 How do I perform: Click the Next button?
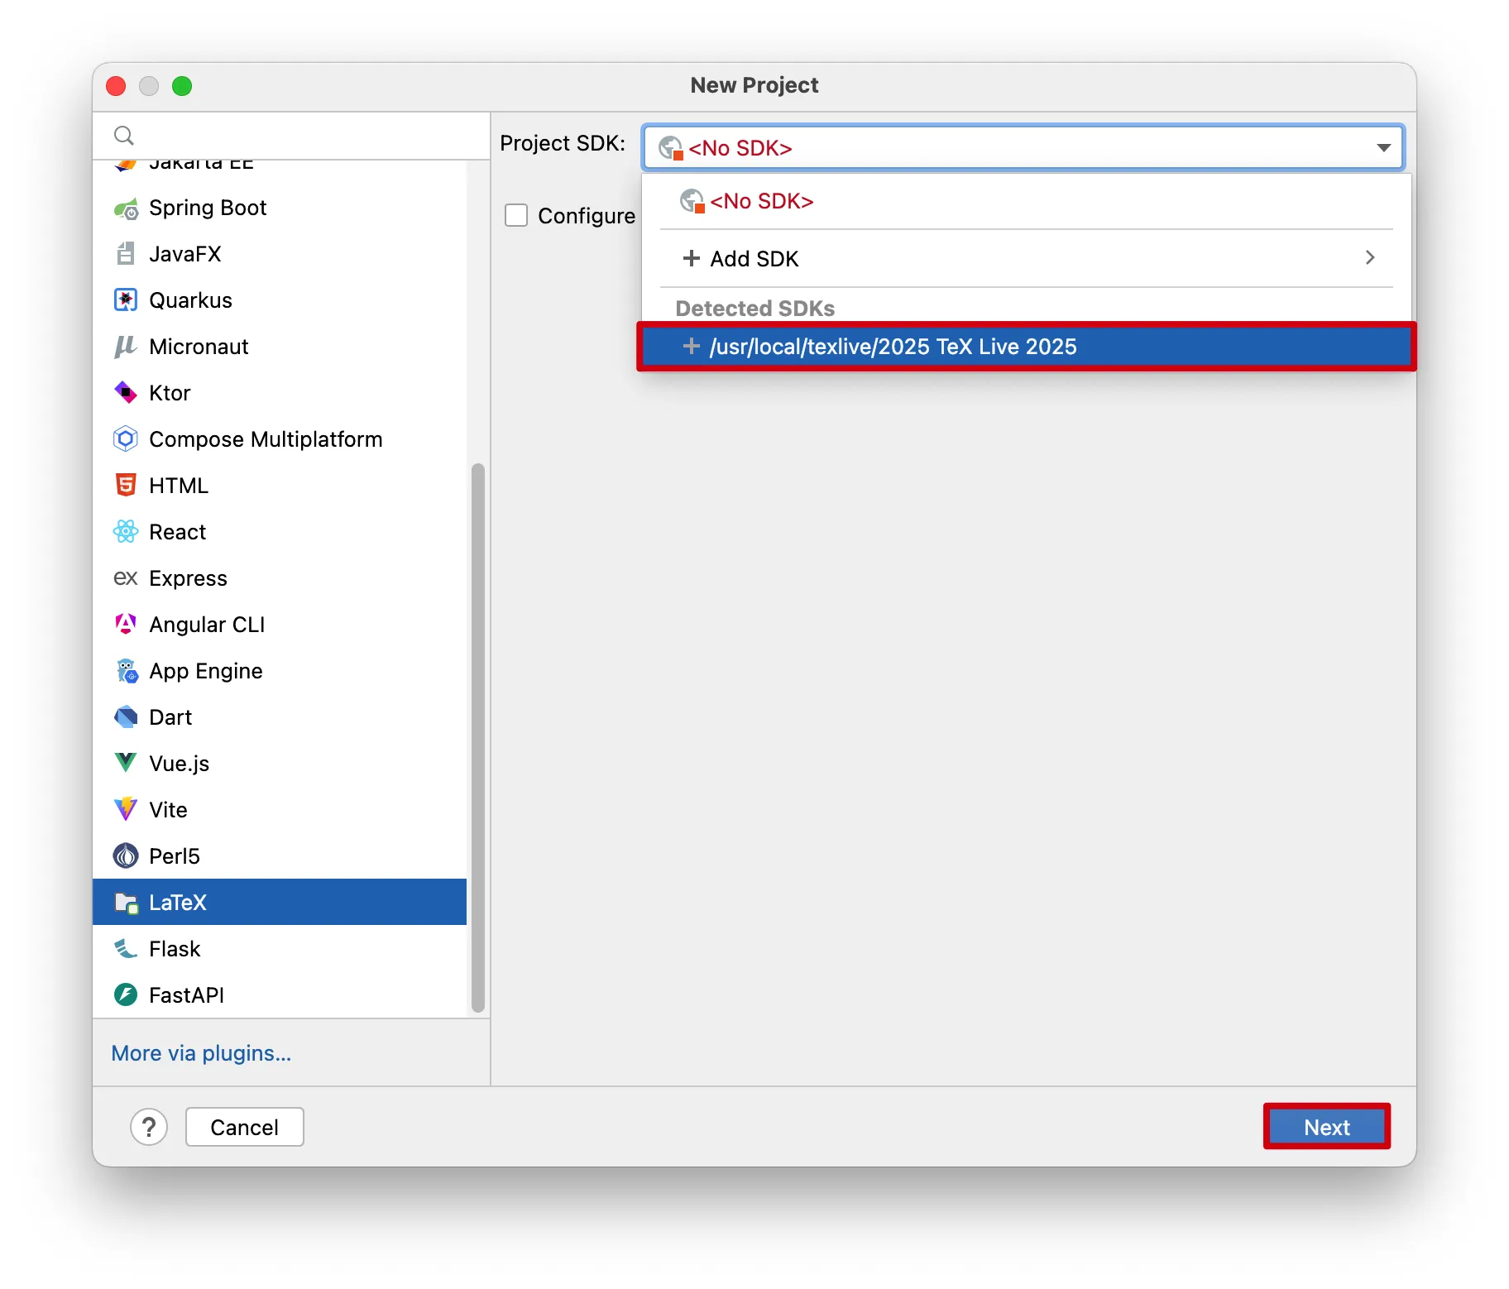click(x=1327, y=1128)
